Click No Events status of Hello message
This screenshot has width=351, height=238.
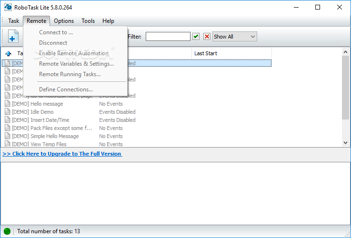coord(111,104)
